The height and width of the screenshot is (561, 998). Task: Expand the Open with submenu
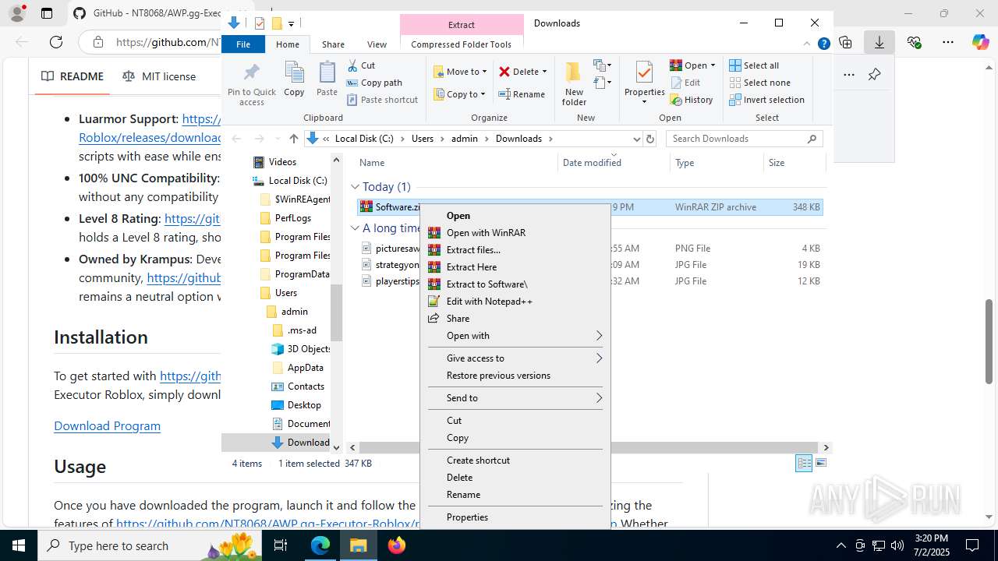(x=515, y=335)
